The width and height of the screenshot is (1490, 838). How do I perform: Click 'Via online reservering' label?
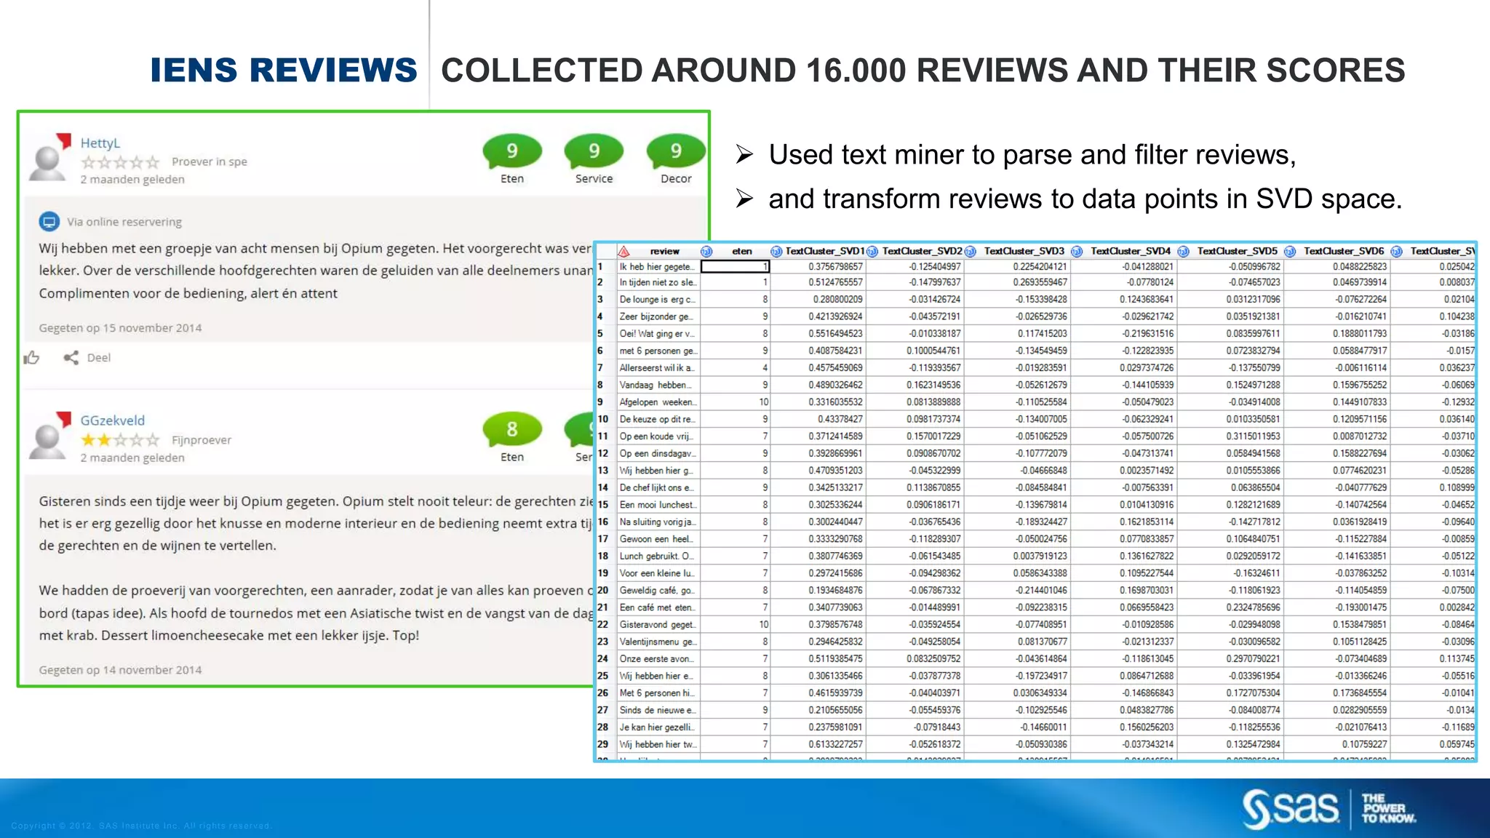click(124, 222)
